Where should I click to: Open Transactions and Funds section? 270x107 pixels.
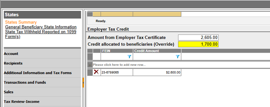42,82
